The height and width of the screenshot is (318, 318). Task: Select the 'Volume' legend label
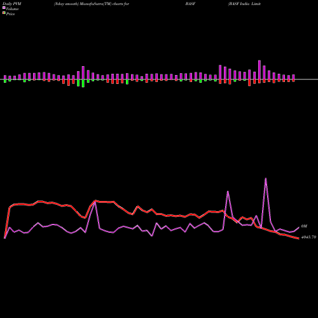coord(12,9)
